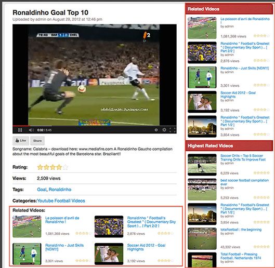
Task: Click sidebar Soccer Aid 2012 thumbnail
Action: 202,102
